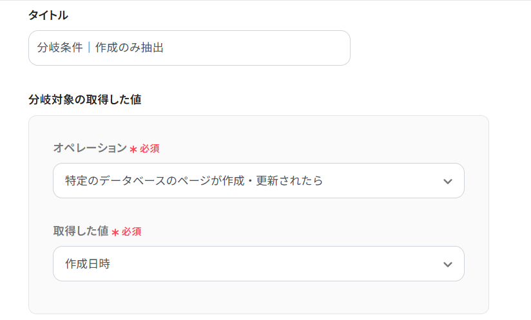Click the 必須 marker next to オペレーション
The image size is (531, 320).
(150, 149)
